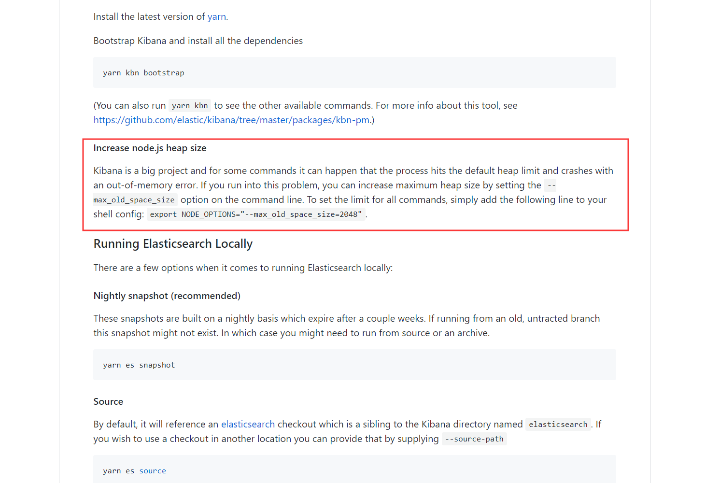Click the 'Increase node.js heap size' heading
The height and width of the screenshot is (483, 720).
150,148
